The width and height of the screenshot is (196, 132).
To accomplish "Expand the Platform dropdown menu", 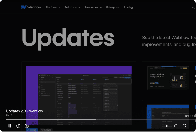I will pyautogui.click(x=53, y=8).
